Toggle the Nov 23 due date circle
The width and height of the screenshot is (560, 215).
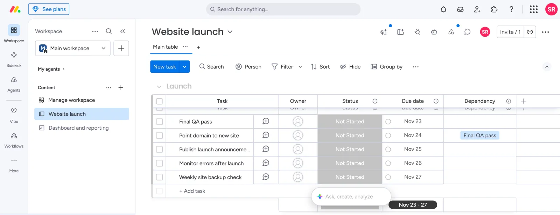(388, 122)
